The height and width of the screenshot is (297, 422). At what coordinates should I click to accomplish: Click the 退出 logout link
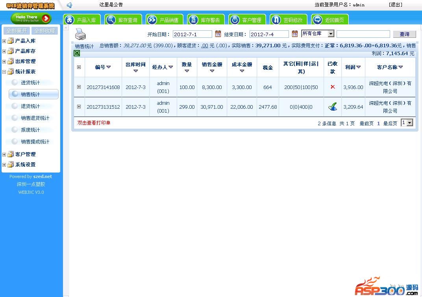tap(395, 5)
